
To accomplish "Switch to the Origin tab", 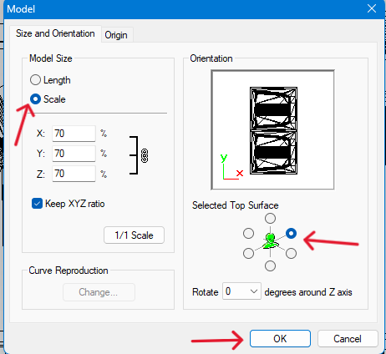I will pos(116,35).
